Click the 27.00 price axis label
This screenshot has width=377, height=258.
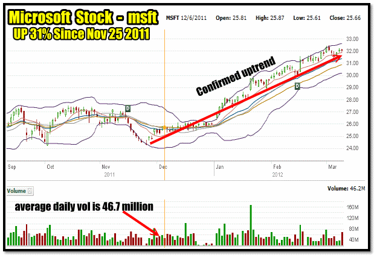pyautogui.click(x=352, y=112)
